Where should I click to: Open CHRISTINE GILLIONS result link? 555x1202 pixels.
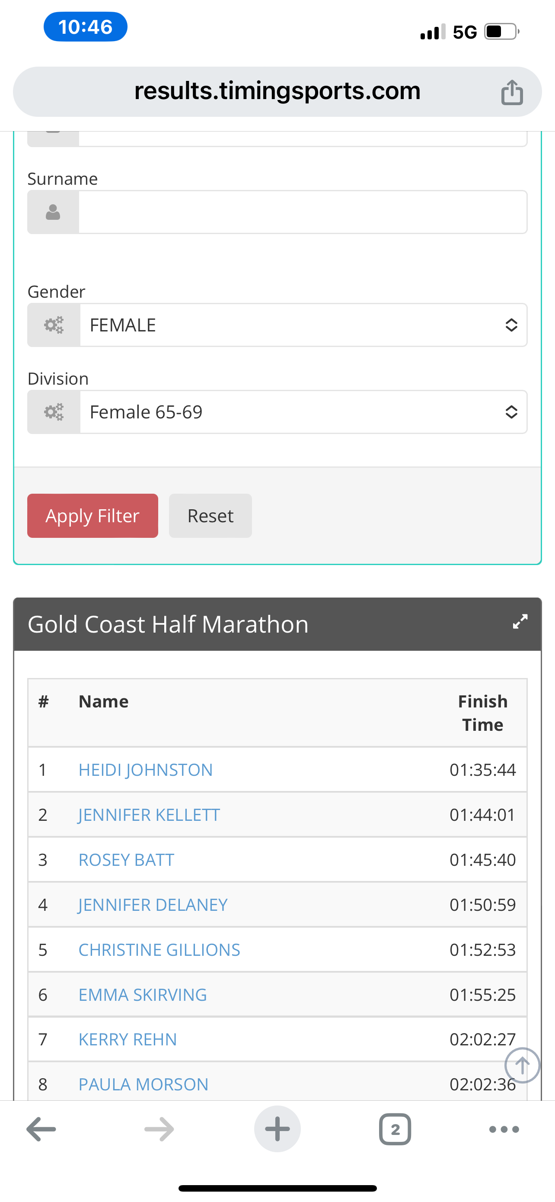coord(159,950)
